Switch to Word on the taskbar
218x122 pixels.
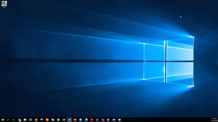[69, 120]
